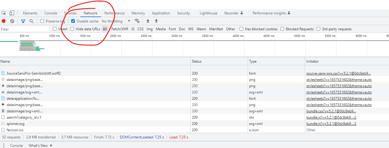
Task: Click the Filter text input field
Action: (25, 29)
